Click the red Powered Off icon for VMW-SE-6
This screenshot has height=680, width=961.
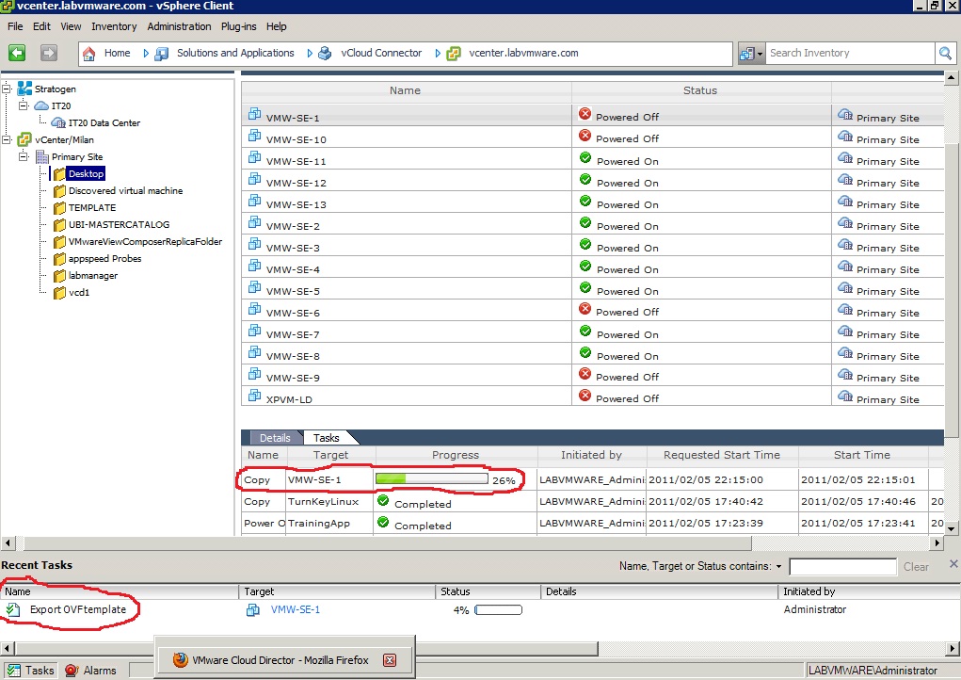[585, 309]
